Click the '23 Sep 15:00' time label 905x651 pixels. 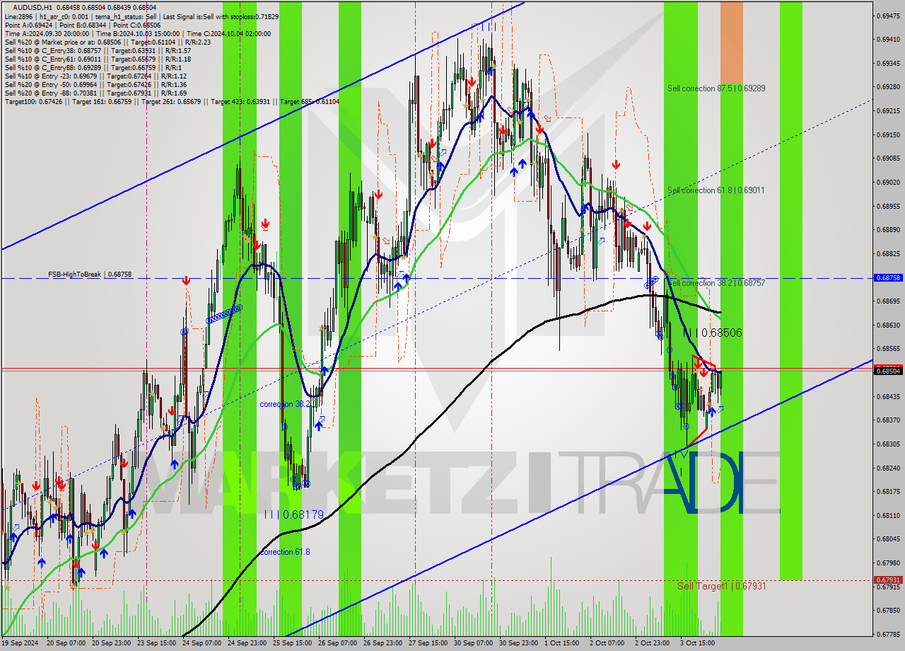pos(157,644)
